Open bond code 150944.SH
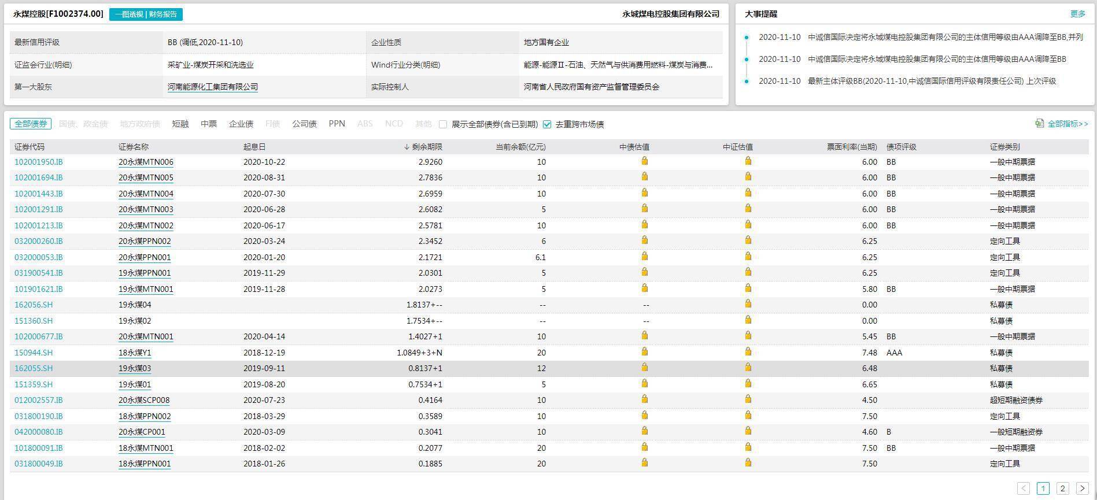 click(34, 353)
